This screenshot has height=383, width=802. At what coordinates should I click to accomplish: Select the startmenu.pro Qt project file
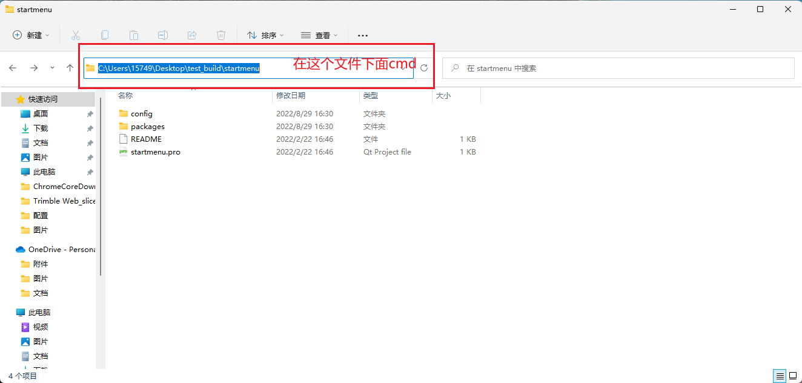pyautogui.click(x=155, y=152)
